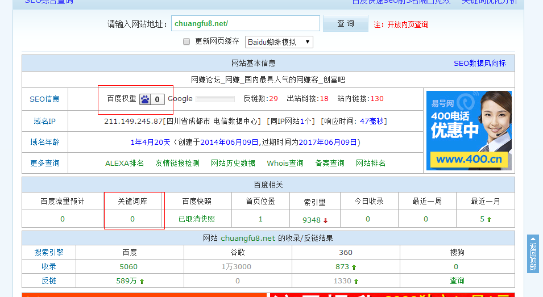Click the green up arrow beside 873
Screen dimensions: 543x297
click(x=354, y=267)
